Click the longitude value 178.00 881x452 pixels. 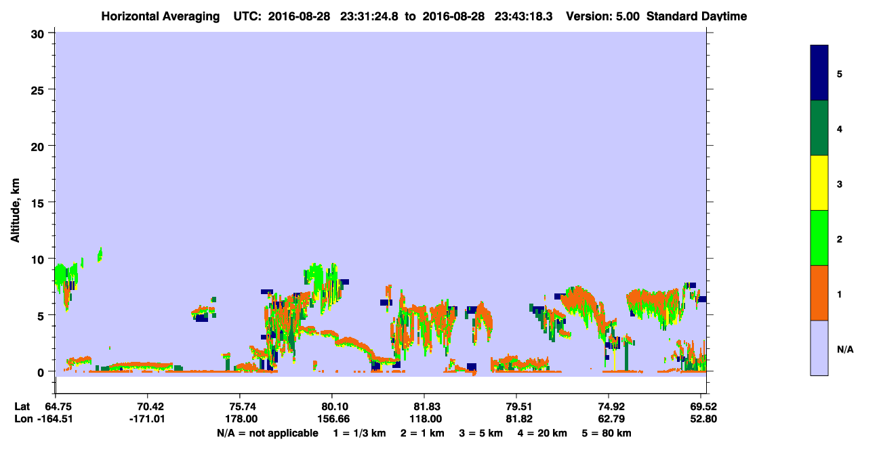click(240, 419)
